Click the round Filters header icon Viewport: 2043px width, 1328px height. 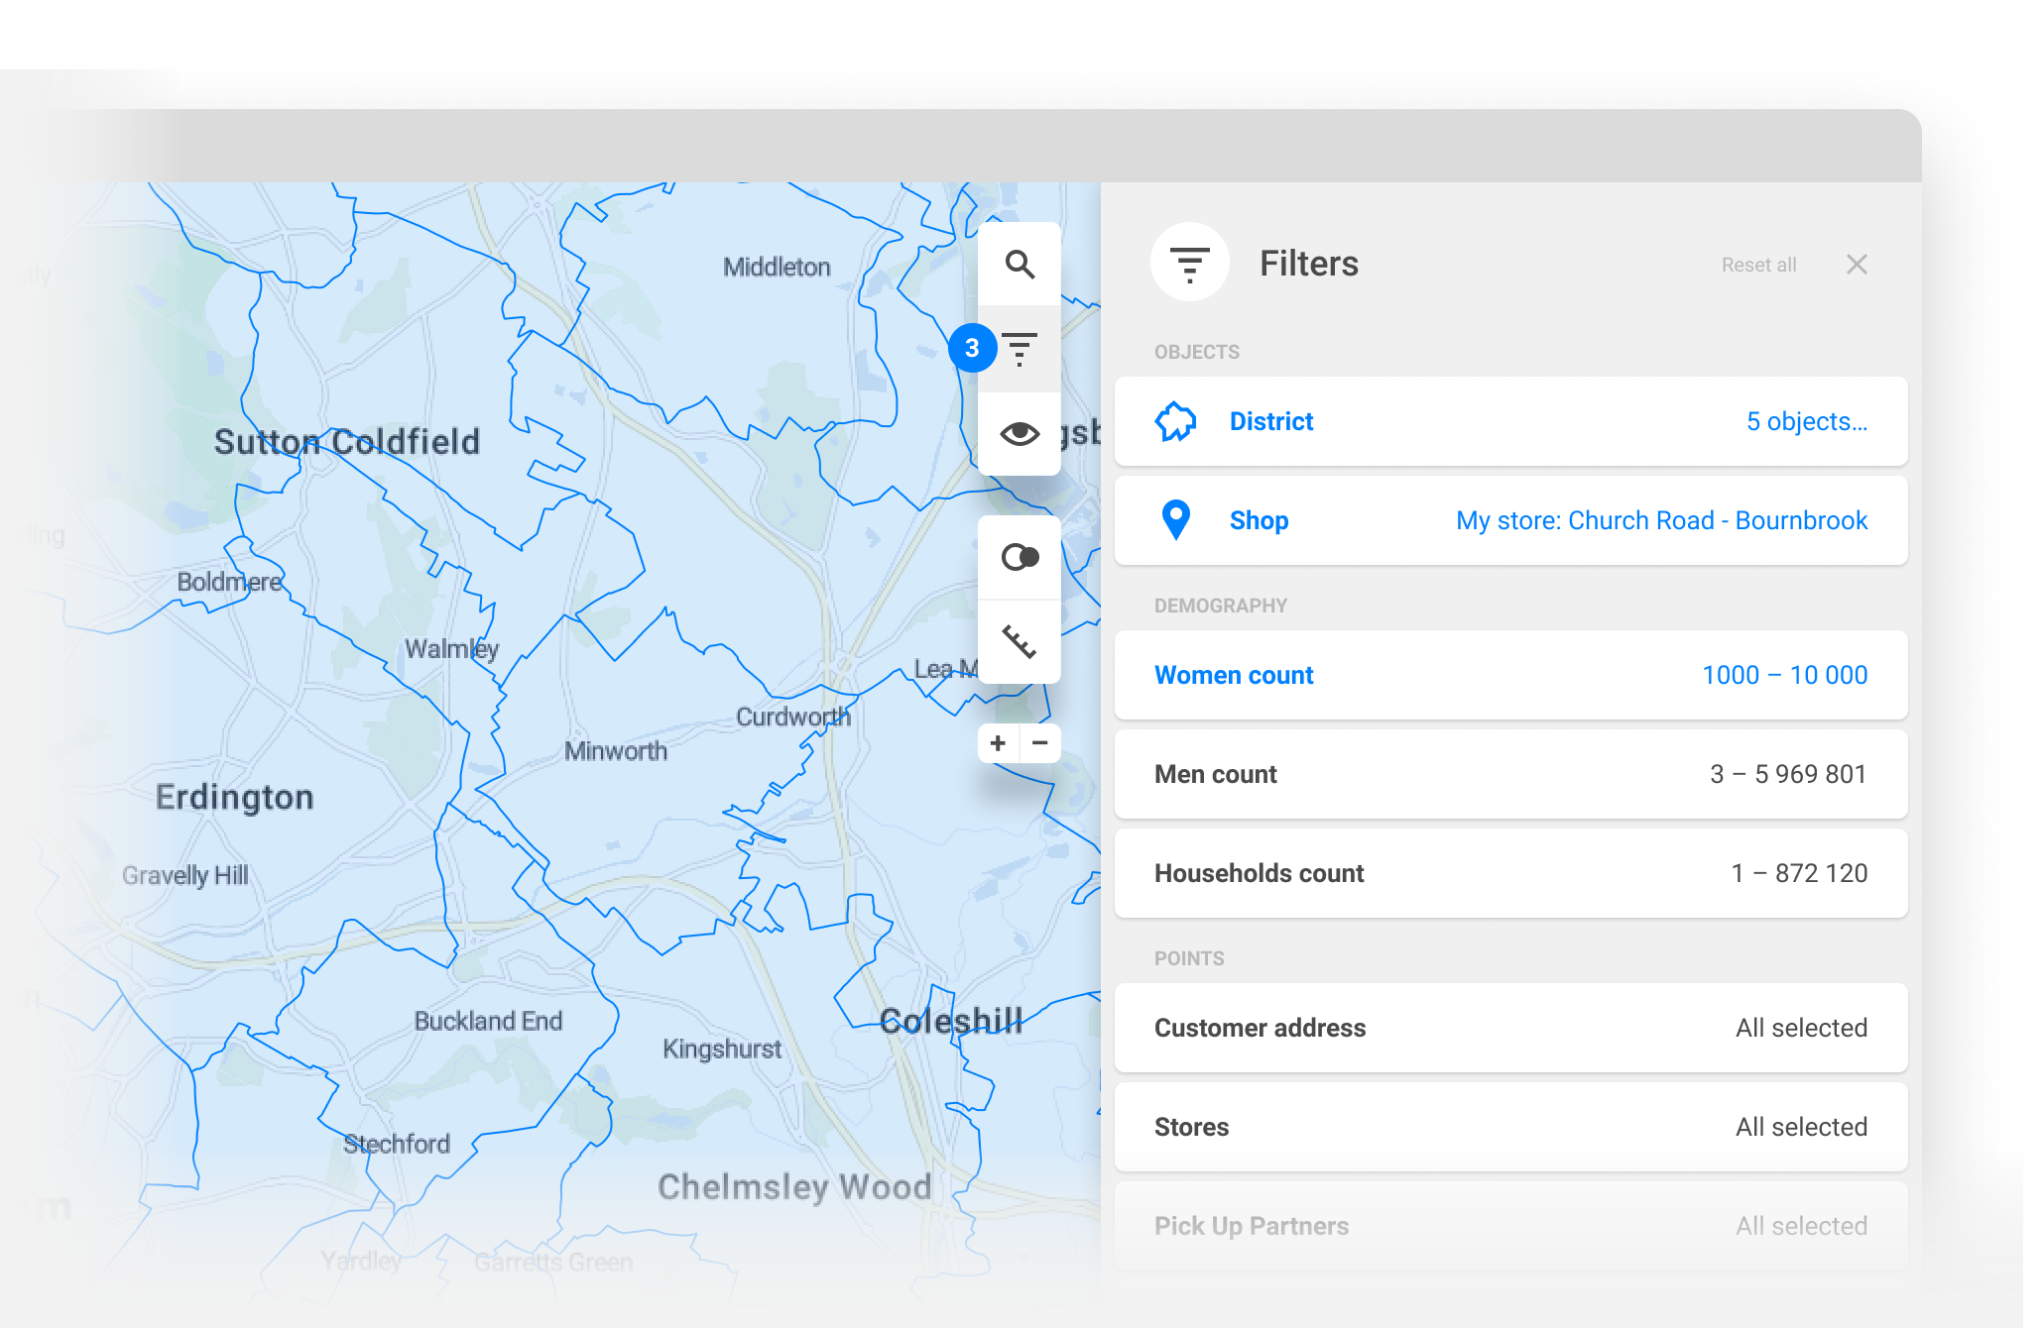pyautogui.click(x=1189, y=264)
